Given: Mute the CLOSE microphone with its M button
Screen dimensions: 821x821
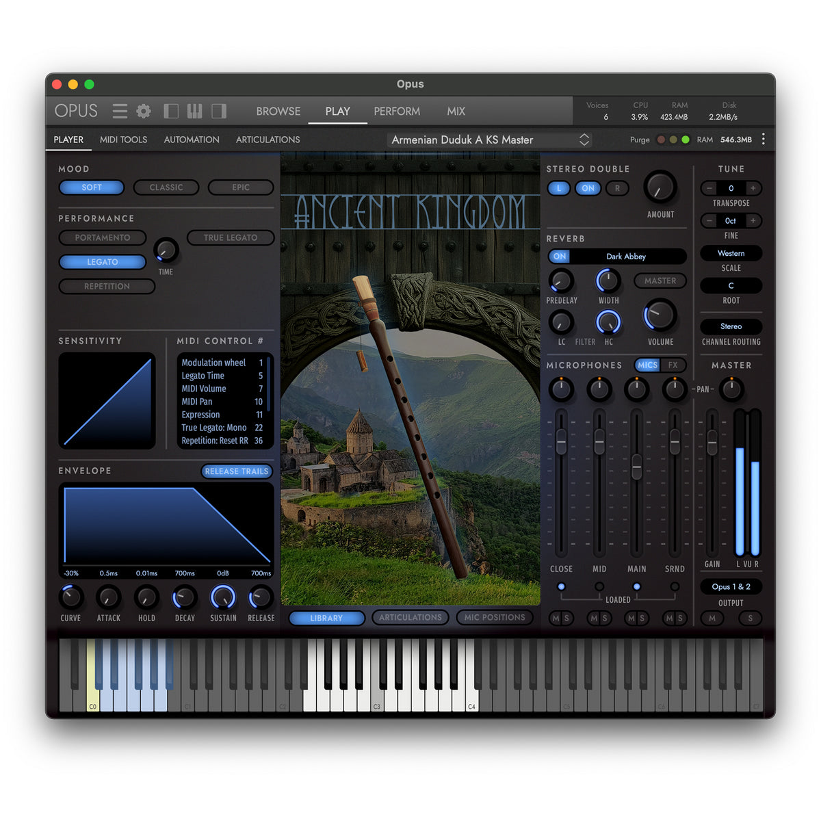Looking at the screenshot, I should point(556,618).
